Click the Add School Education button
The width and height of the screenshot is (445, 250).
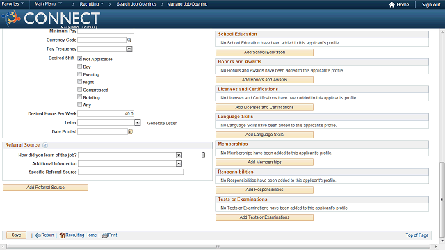click(264, 53)
